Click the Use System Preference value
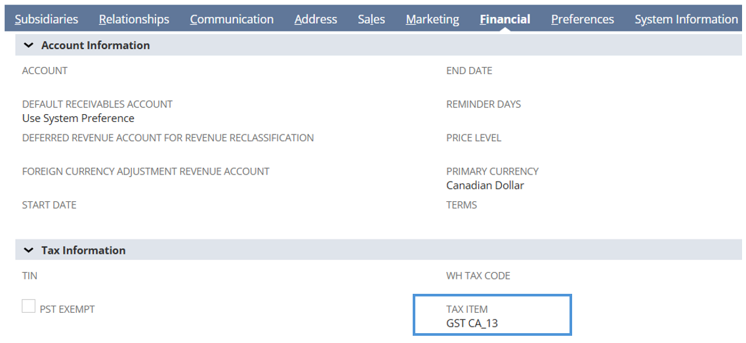This screenshot has width=746, height=343. [x=79, y=118]
